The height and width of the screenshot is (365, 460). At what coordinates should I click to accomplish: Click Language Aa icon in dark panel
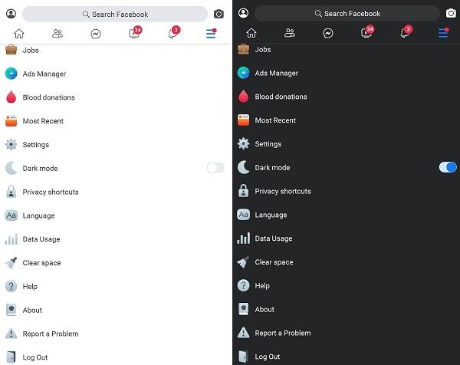[243, 215]
